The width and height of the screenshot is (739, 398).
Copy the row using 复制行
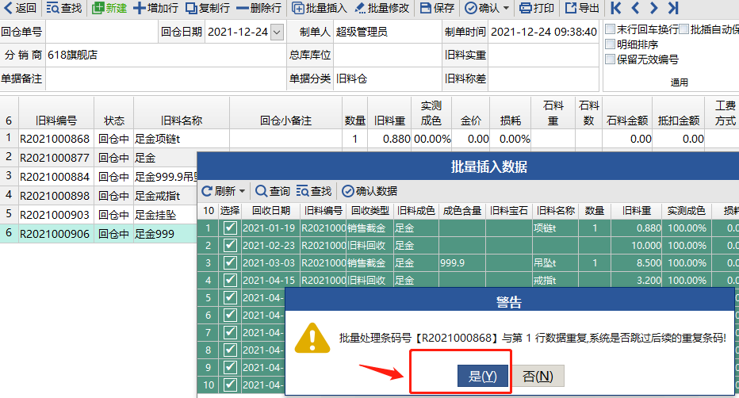(x=208, y=8)
